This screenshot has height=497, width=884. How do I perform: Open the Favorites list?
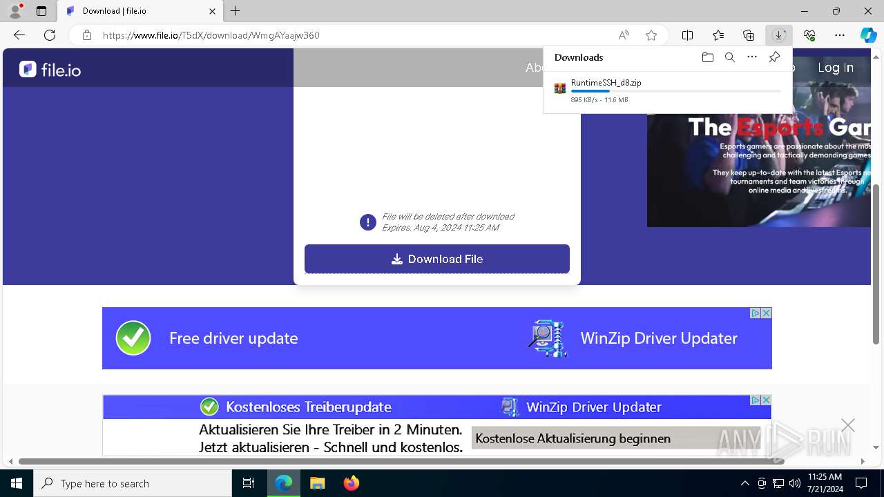click(x=718, y=35)
